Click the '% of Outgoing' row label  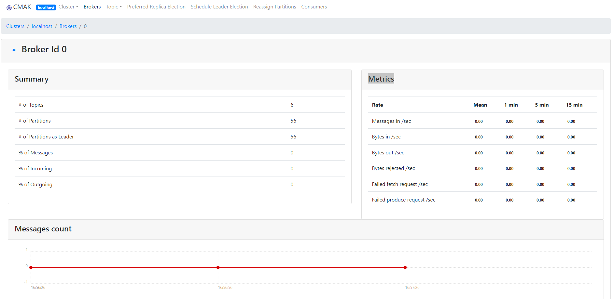pos(35,185)
